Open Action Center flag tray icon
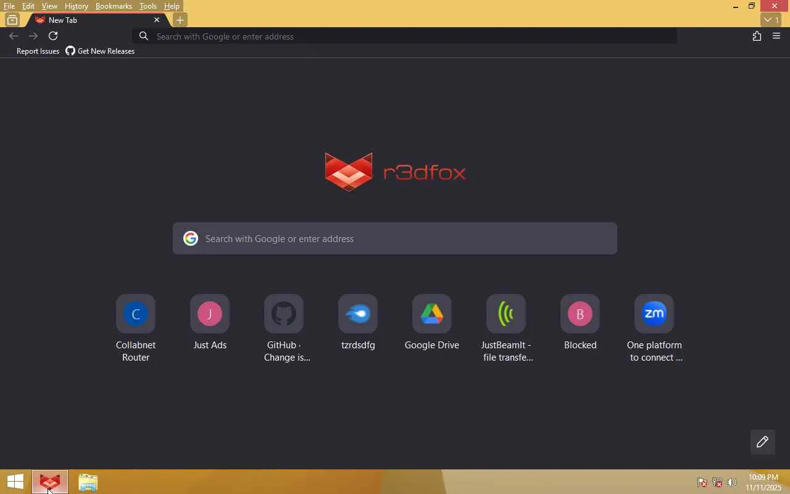Screen dimensions: 790x494 click(702, 483)
